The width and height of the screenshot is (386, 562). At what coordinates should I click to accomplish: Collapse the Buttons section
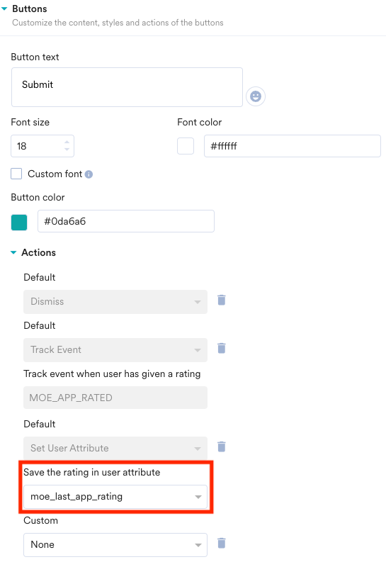(x=4, y=9)
